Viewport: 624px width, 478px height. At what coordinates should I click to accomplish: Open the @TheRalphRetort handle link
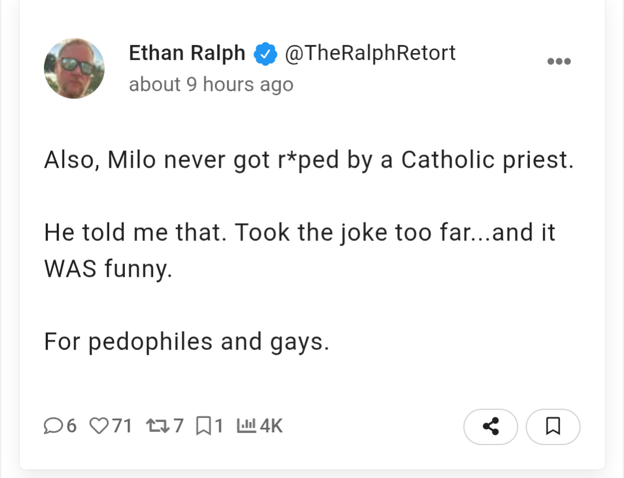coord(370,53)
